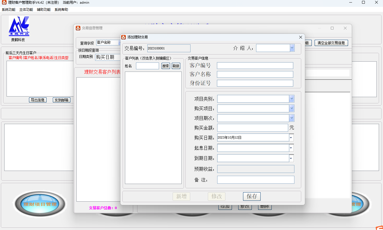
Task: Click the greyed 修改 button in dialog
Action: coord(217,196)
